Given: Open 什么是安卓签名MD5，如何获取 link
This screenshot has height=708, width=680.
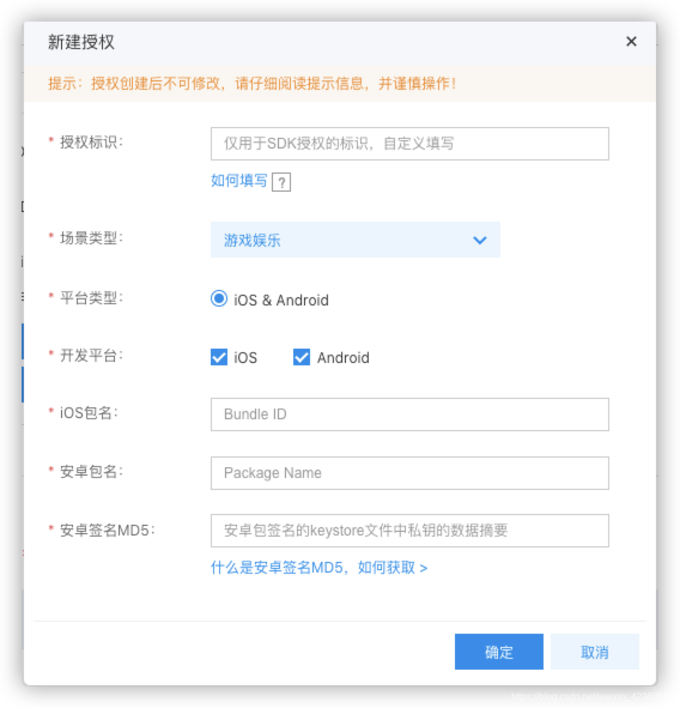Looking at the screenshot, I should (x=320, y=567).
